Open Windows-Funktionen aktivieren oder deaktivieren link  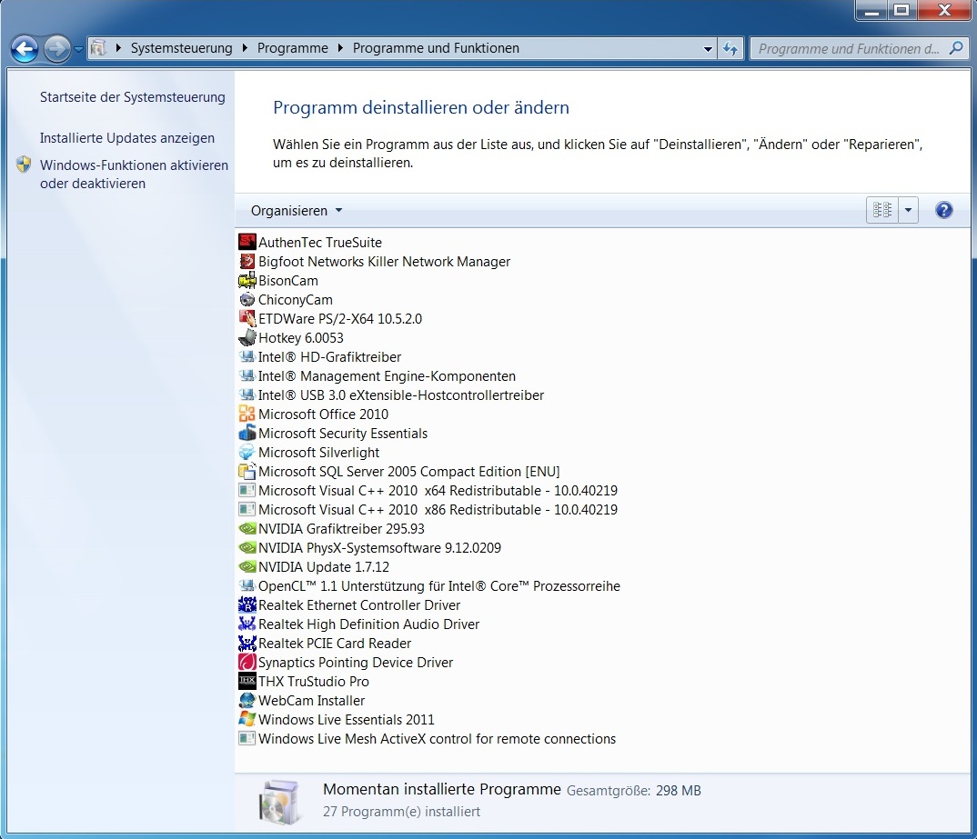134,175
